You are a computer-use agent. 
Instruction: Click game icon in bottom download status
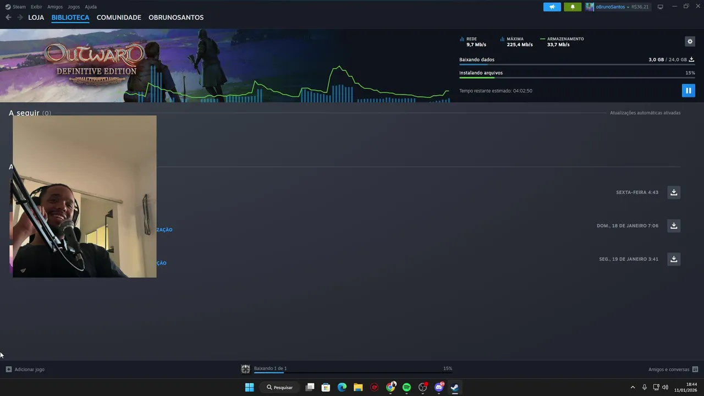click(x=245, y=369)
